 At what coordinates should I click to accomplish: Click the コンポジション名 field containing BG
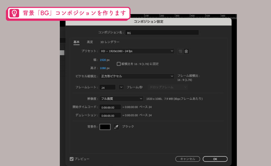point(162,33)
